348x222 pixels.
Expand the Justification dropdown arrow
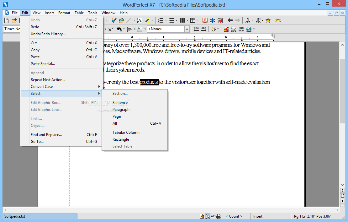(134, 29)
